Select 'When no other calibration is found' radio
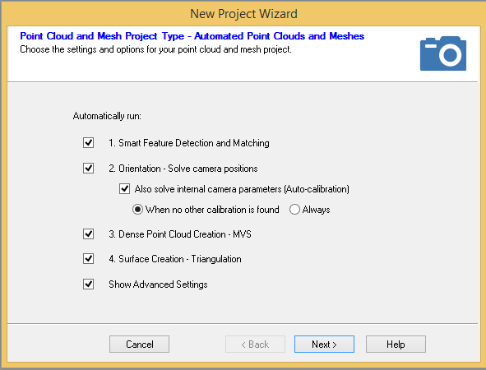 click(137, 210)
